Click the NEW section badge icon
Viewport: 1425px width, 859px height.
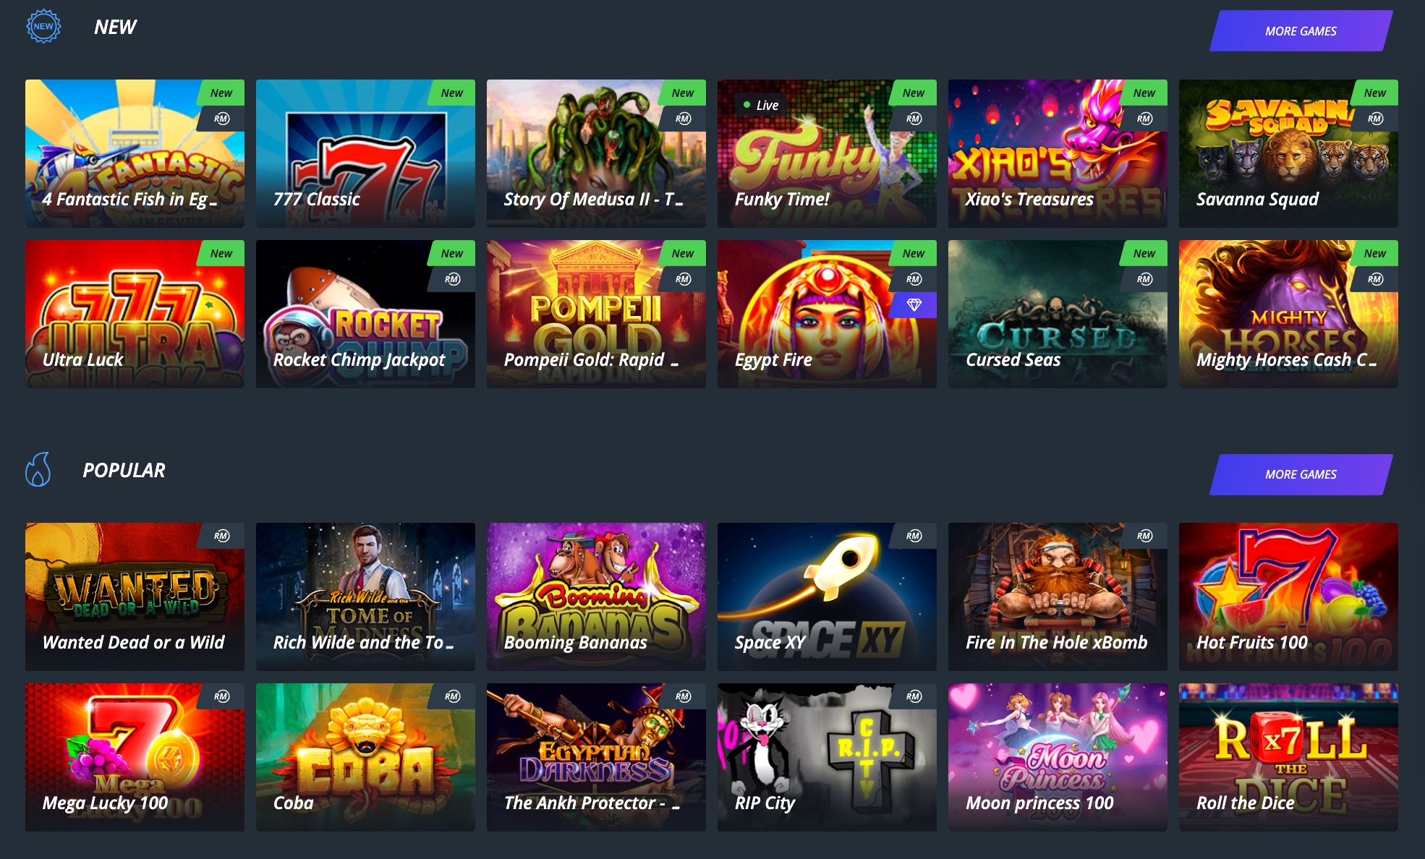pyautogui.click(x=43, y=26)
